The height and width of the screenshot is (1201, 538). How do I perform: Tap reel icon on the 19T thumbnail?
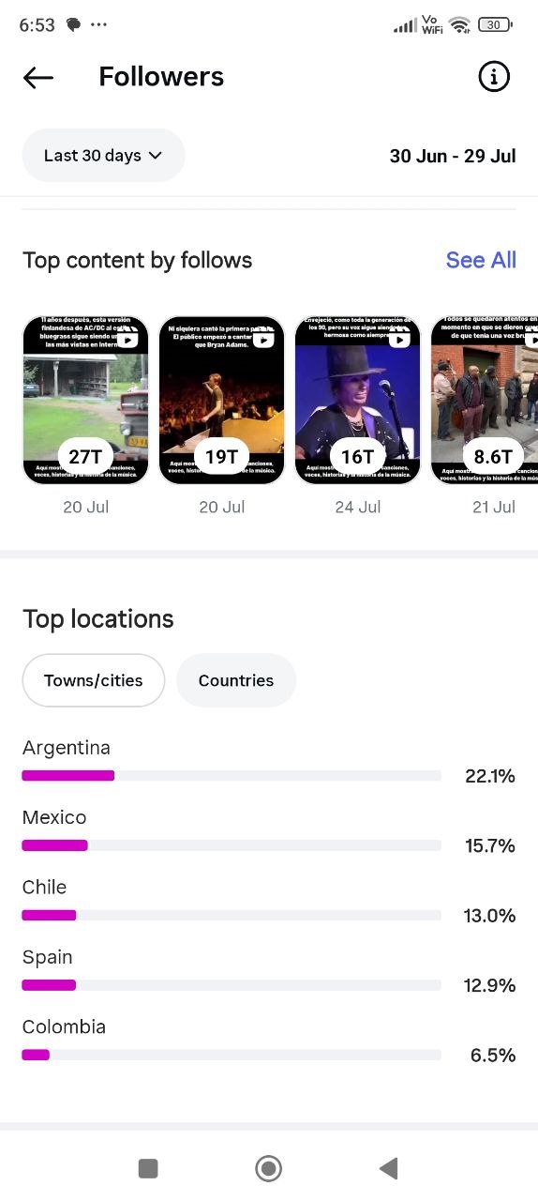point(263,339)
